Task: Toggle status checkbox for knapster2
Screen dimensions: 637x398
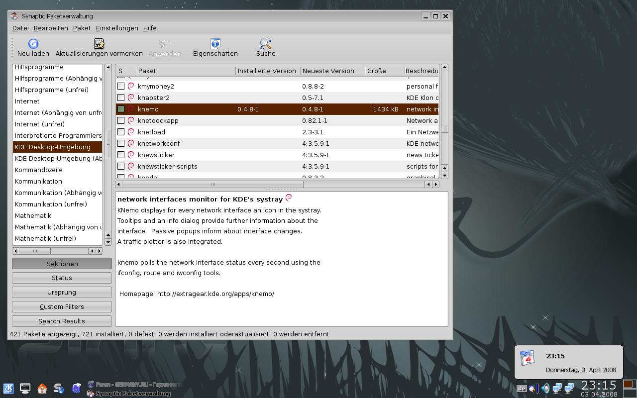Action: click(121, 98)
